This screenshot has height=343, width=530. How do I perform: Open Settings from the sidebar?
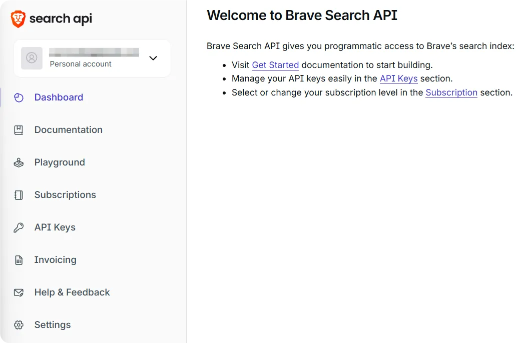[x=53, y=324]
